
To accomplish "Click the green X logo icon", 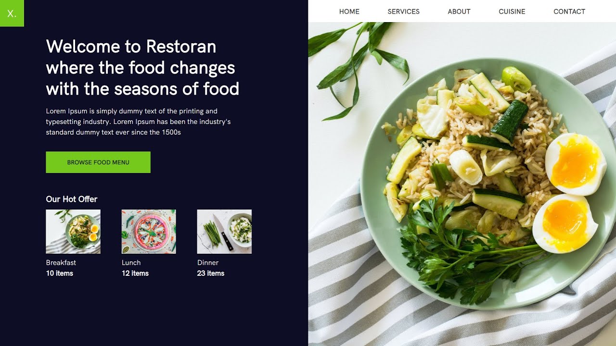I will pos(12,13).
